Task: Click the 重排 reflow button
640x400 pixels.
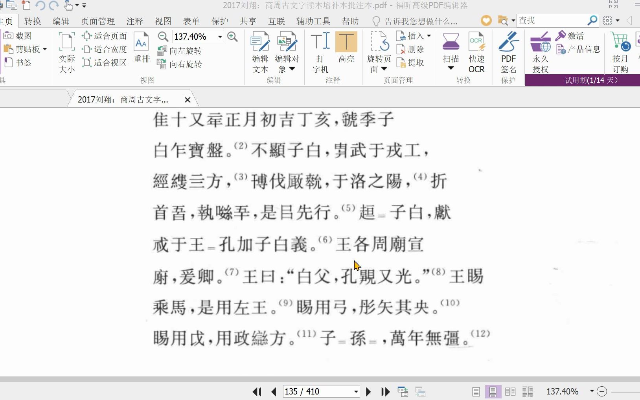Action: 142,48
